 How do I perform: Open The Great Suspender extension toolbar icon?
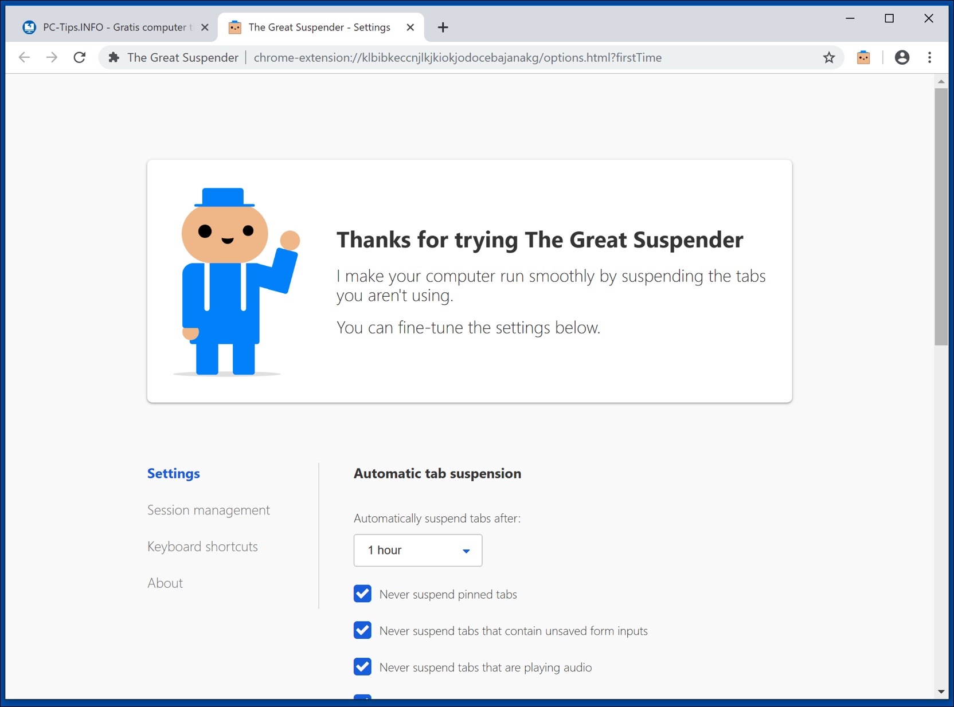coord(863,57)
